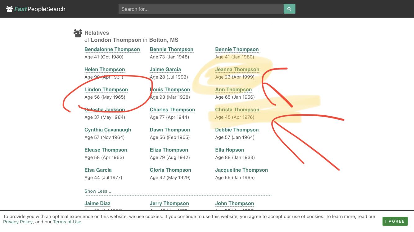Click the I AGREE cookie button
414x232 pixels.
(x=395, y=221)
